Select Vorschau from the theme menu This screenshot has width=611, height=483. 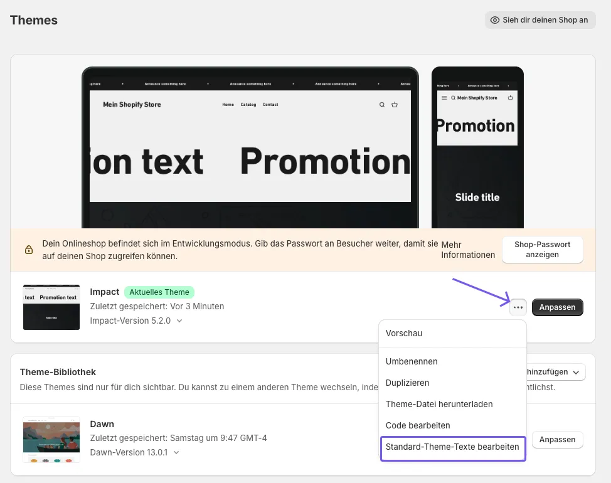point(452,334)
